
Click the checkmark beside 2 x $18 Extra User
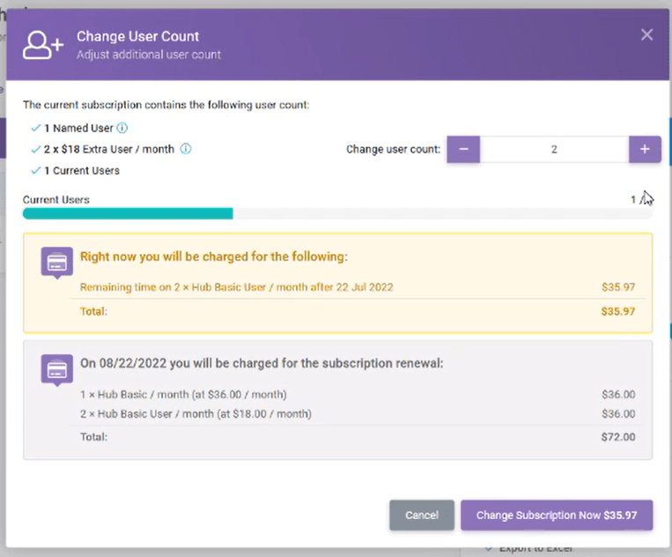tap(35, 149)
